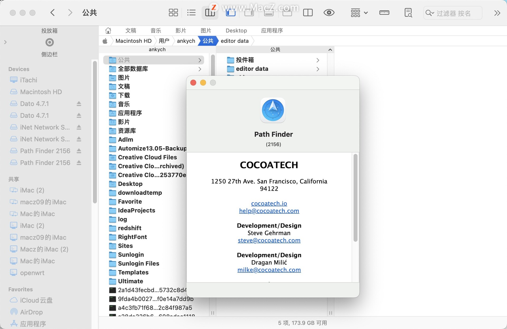Open 文稿 in favorites bar
Image resolution: width=507 pixels, height=329 pixels.
(x=131, y=31)
